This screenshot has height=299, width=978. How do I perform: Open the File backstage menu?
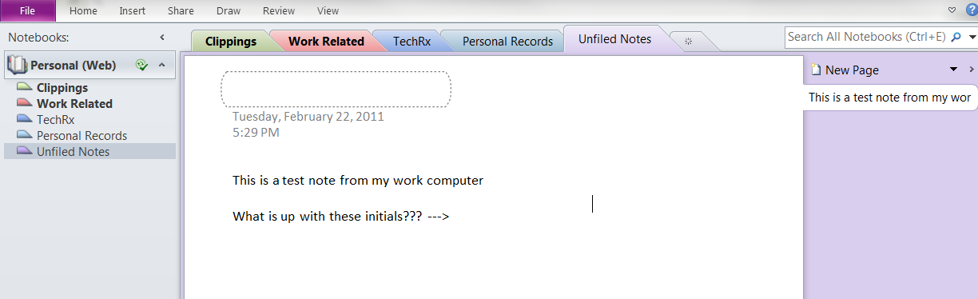[x=27, y=11]
